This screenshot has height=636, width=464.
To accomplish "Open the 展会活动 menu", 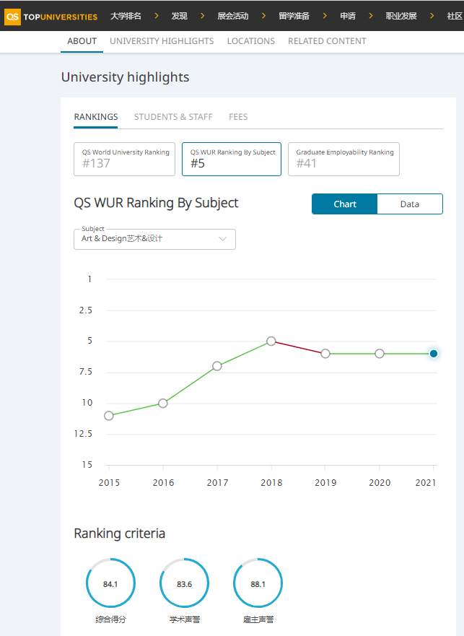I will [233, 16].
